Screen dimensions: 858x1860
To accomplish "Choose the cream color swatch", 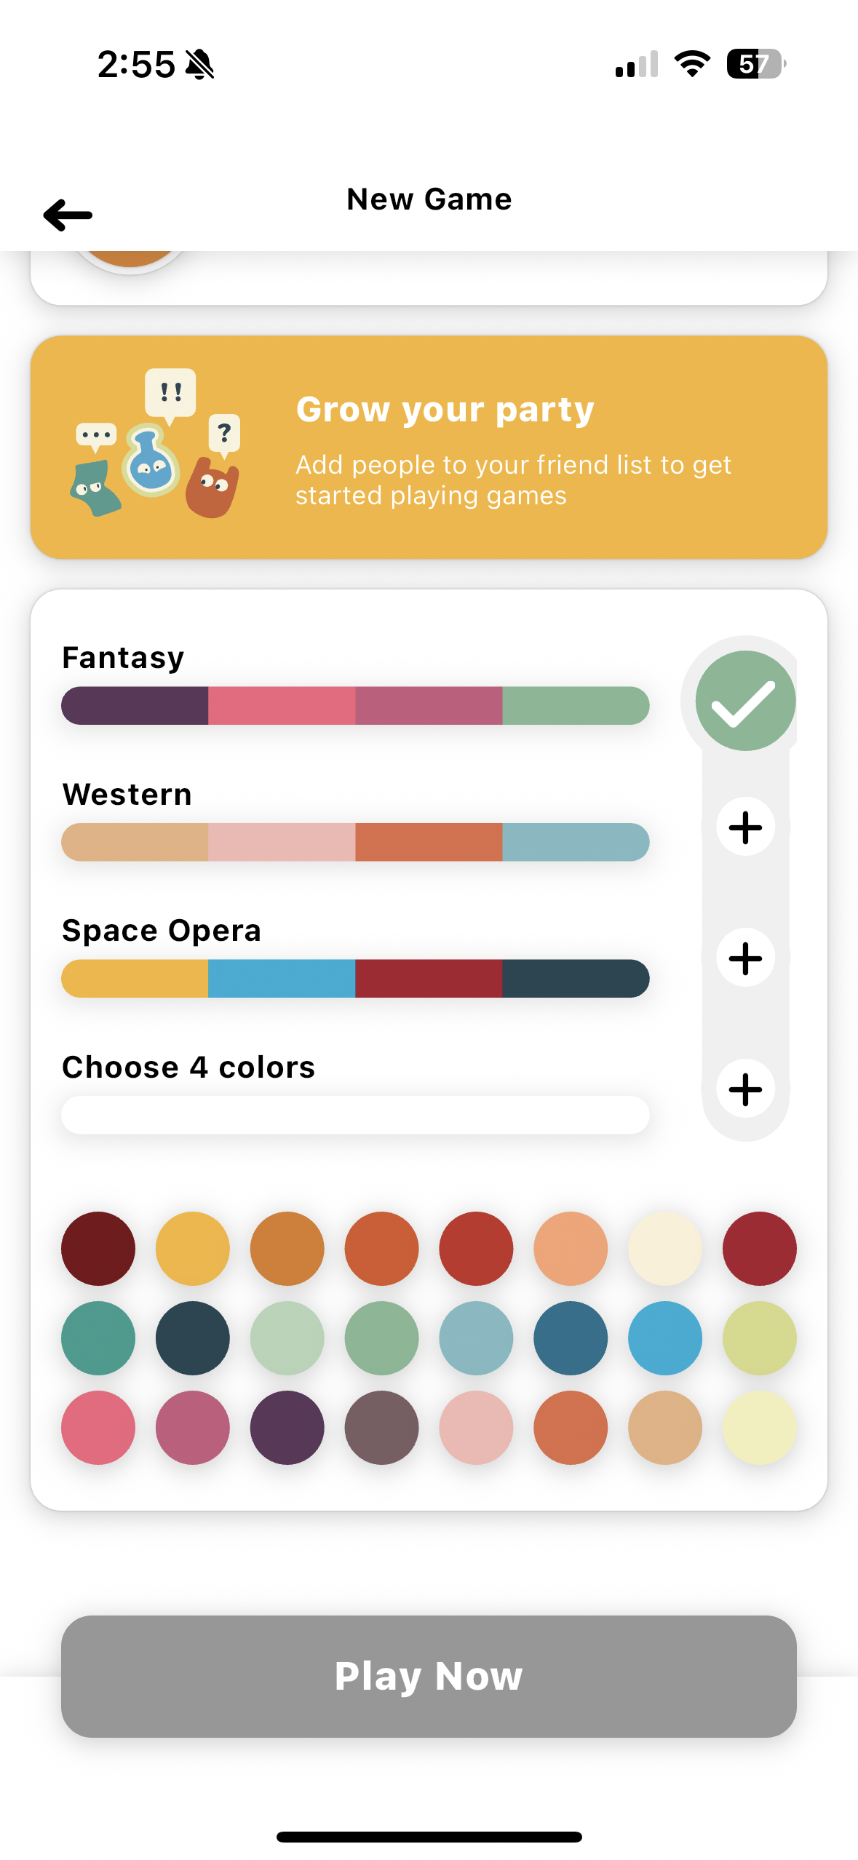I will point(665,1249).
